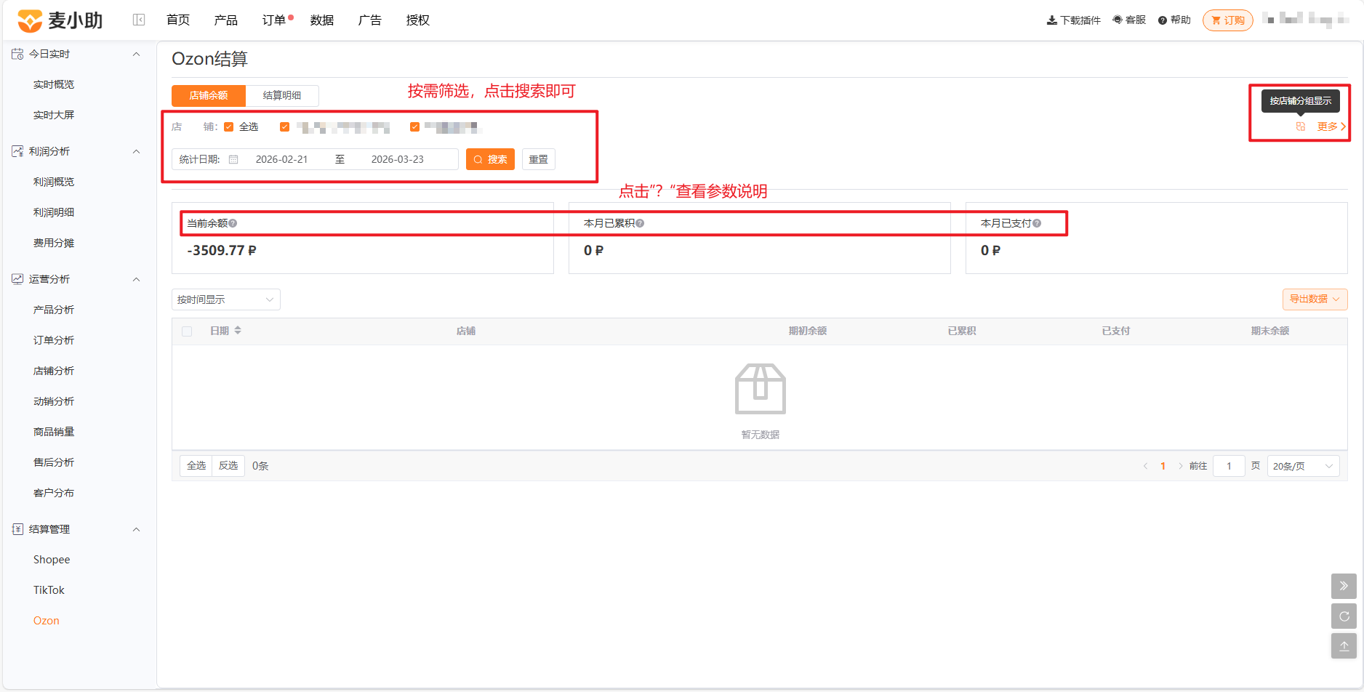Go to the next page arrow

1180,466
